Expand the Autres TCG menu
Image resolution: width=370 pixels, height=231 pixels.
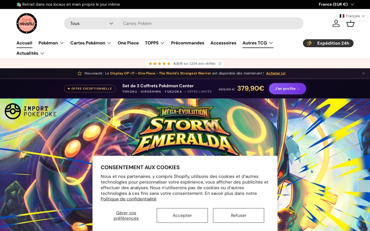point(258,43)
